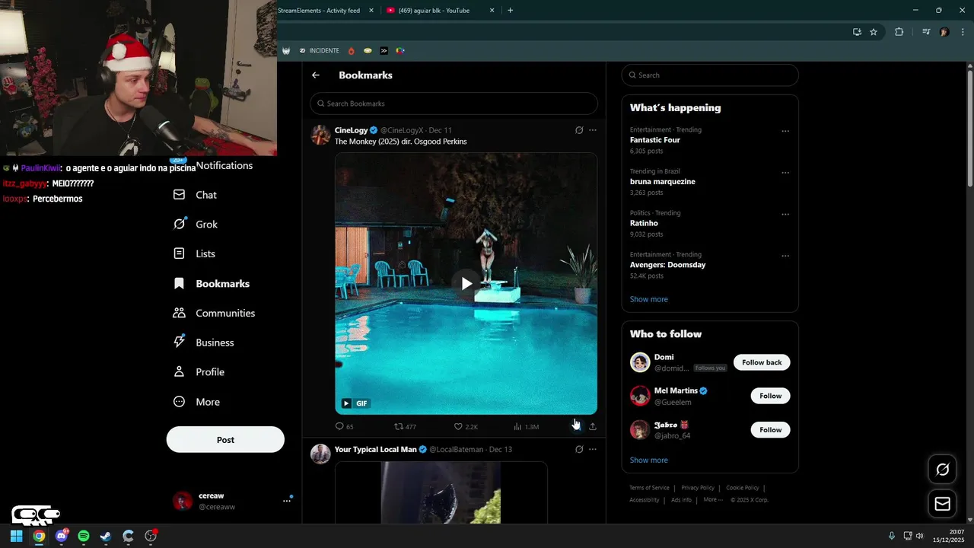Follow Jabro

click(770, 429)
